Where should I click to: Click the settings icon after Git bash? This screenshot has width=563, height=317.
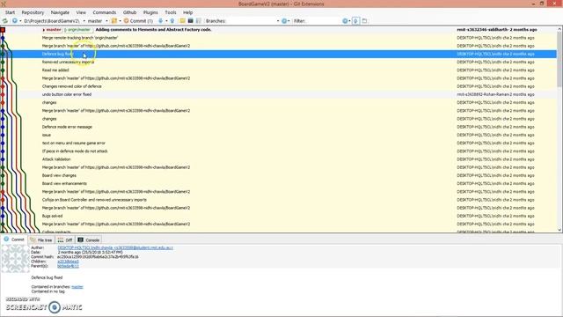click(x=199, y=21)
